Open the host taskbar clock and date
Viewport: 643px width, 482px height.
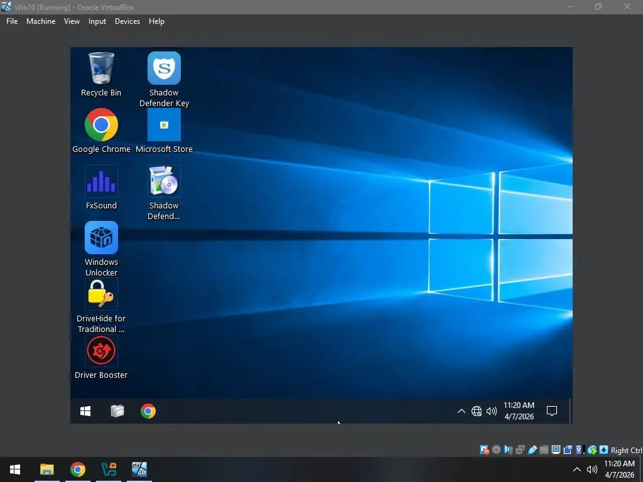click(x=619, y=469)
